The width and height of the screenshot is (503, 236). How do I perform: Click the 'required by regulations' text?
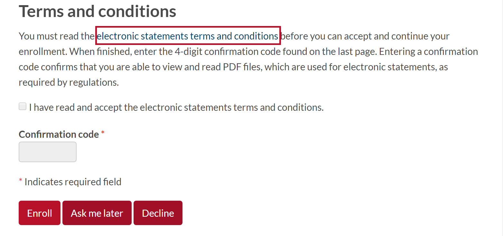pos(69,83)
